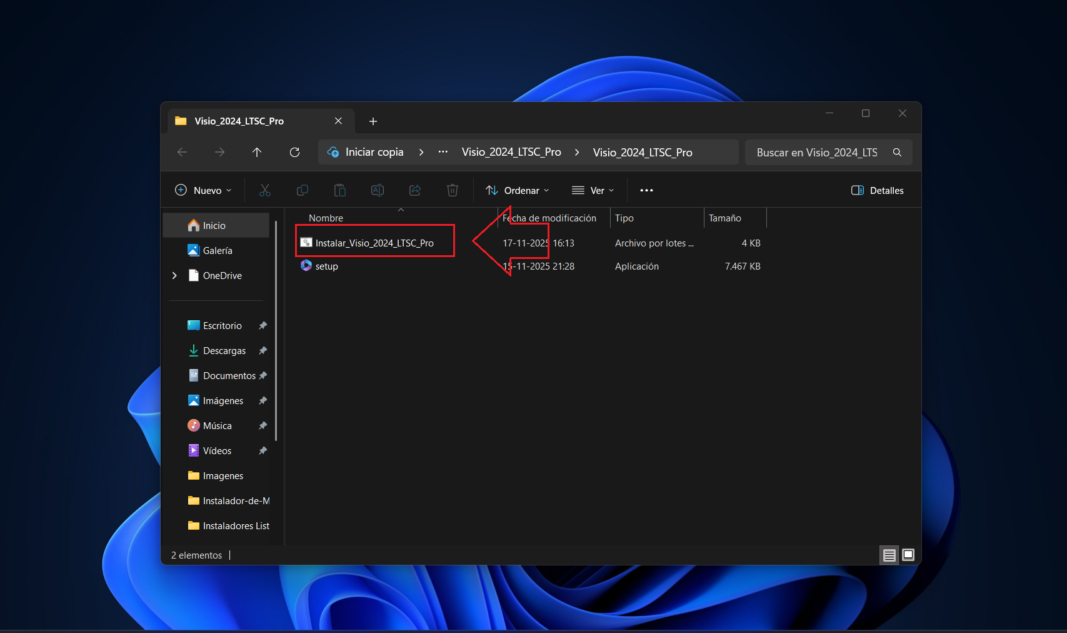Switch to large thumbnails view icon
This screenshot has width=1067, height=633.
(x=908, y=555)
